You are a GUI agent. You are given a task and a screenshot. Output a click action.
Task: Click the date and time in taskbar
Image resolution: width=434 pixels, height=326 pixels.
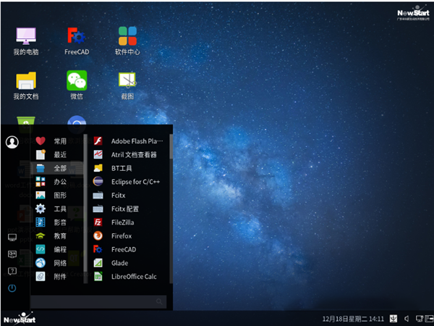click(x=353, y=319)
